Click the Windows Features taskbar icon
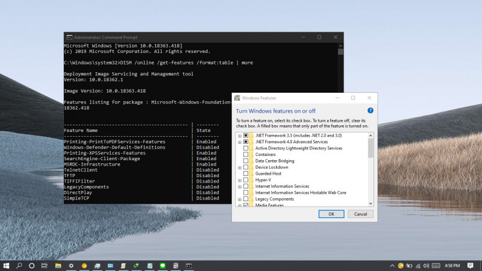The image size is (482, 271). pos(175,266)
